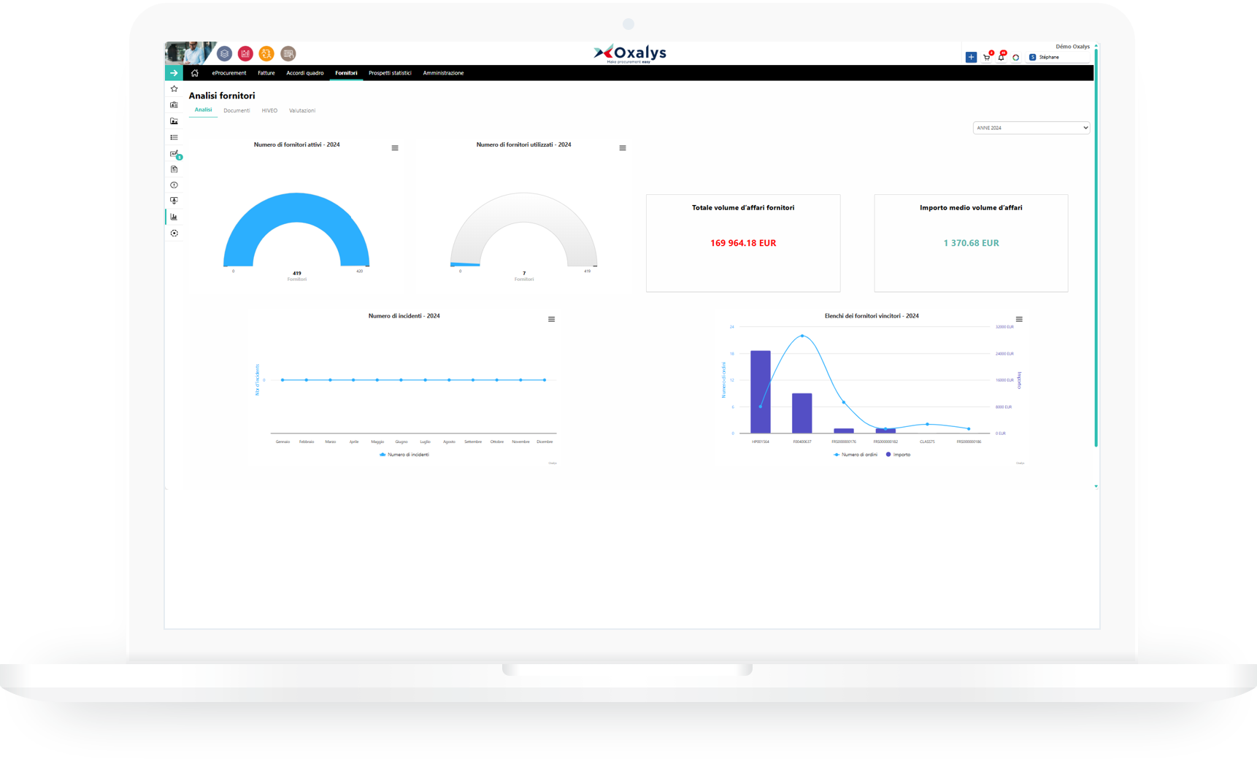Click the Oxalys logo
The image size is (1257, 759).
(x=629, y=53)
